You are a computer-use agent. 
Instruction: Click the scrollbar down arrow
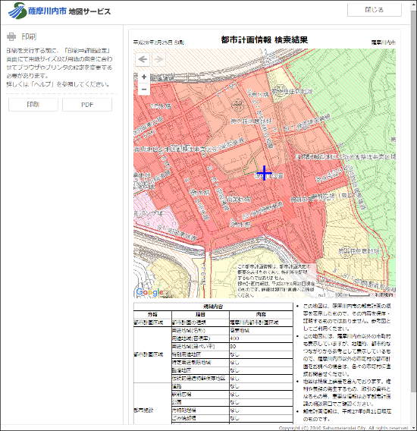(413, 427)
